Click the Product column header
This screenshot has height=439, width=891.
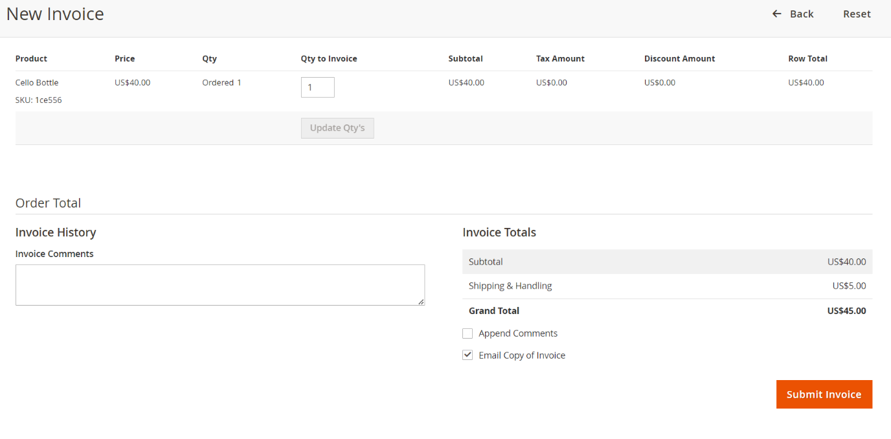(x=31, y=59)
